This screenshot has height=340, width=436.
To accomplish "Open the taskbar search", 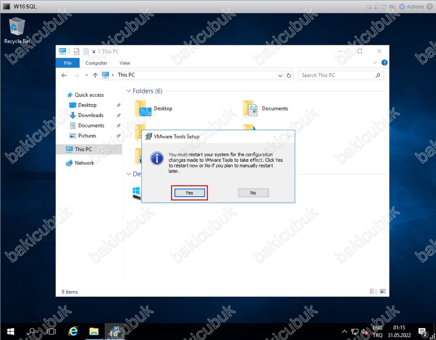I will pos(31,332).
